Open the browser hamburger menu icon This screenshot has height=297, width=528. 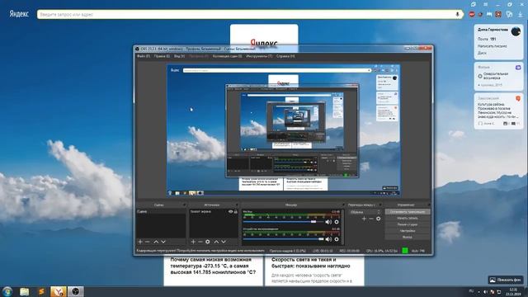486,4
